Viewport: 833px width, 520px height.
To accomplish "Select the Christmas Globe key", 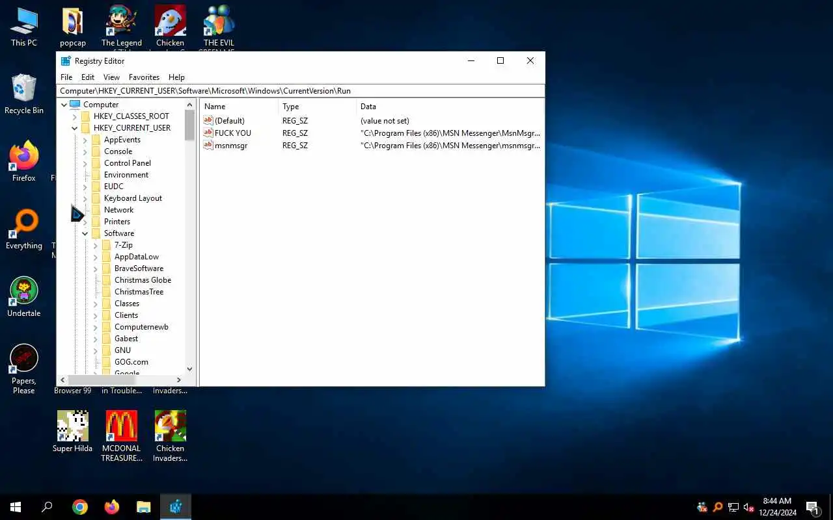I will [x=143, y=280].
